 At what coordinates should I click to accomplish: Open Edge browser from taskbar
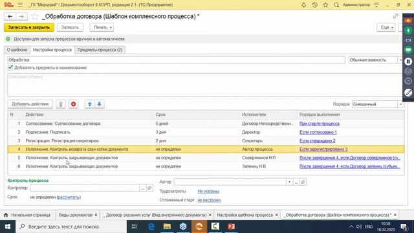click(x=151, y=227)
